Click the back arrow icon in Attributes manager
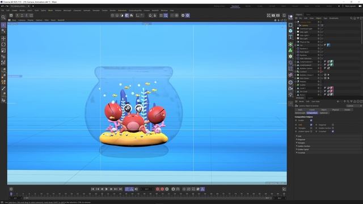363x204 pixels. pos(338,101)
